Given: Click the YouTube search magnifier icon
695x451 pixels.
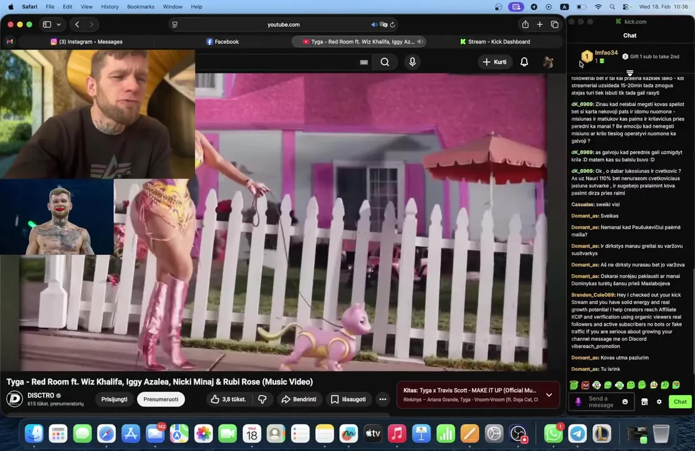Looking at the screenshot, I should [x=385, y=62].
